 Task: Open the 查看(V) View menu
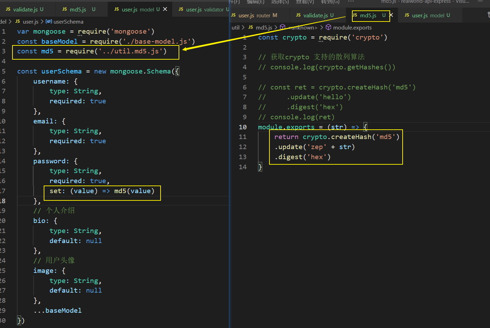[x=305, y=2]
